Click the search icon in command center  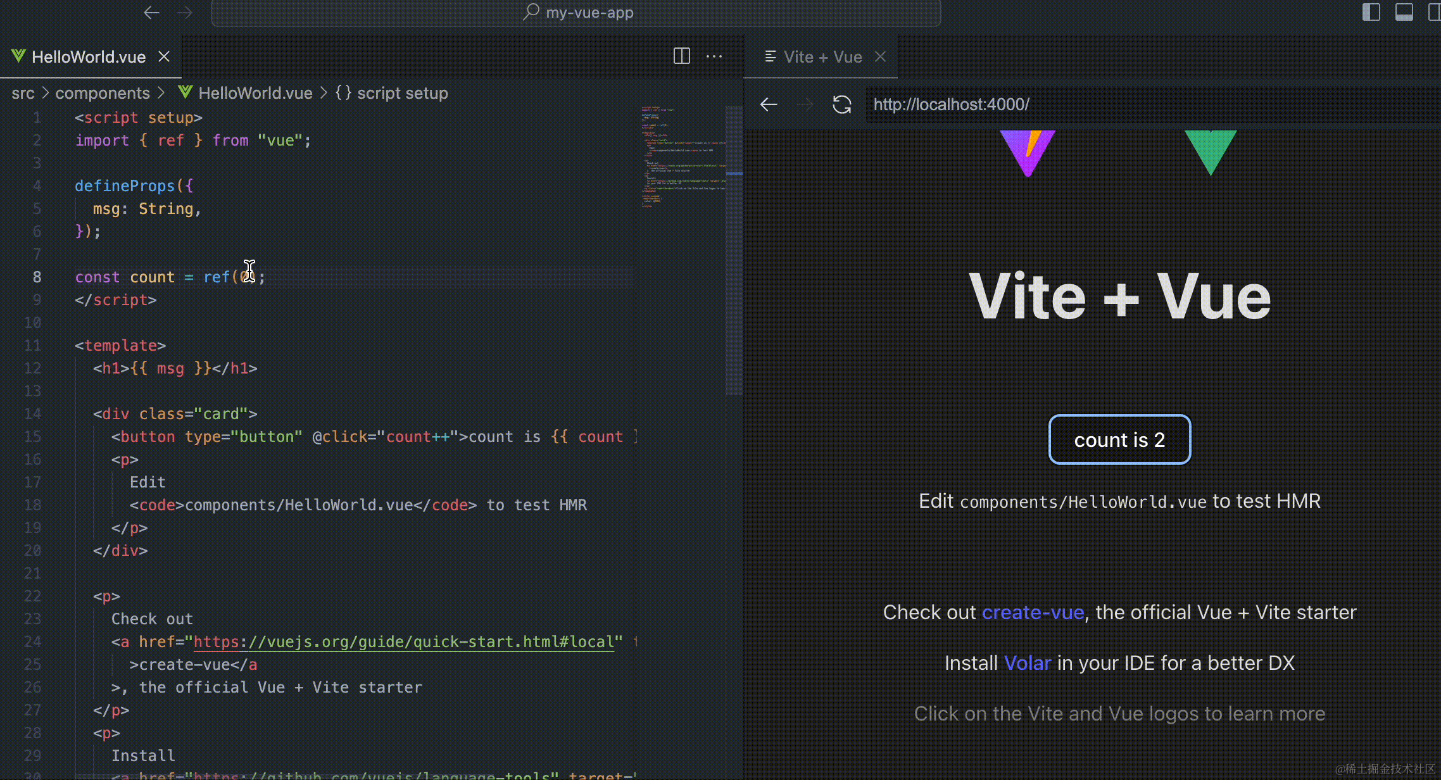tap(531, 12)
